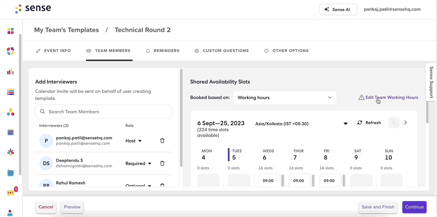Click the Continue button

(x=414, y=207)
